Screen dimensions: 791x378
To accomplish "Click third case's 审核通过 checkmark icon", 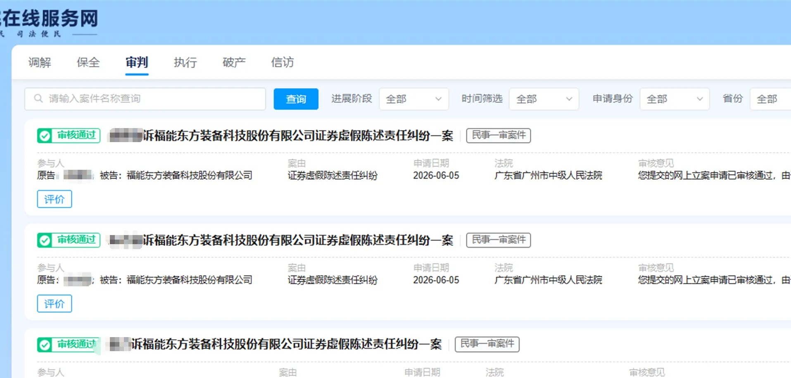I will click(x=45, y=345).
